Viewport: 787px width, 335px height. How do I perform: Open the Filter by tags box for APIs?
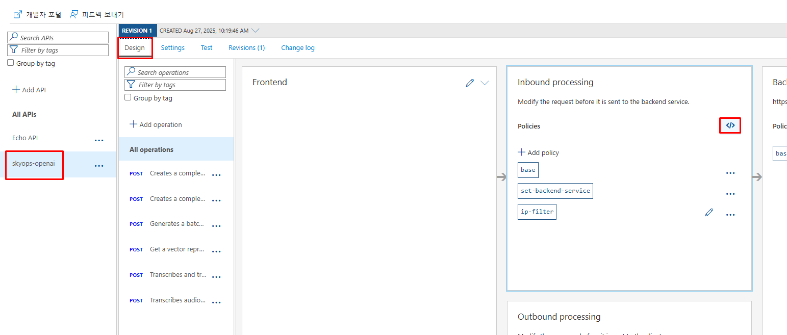point(58,50)
